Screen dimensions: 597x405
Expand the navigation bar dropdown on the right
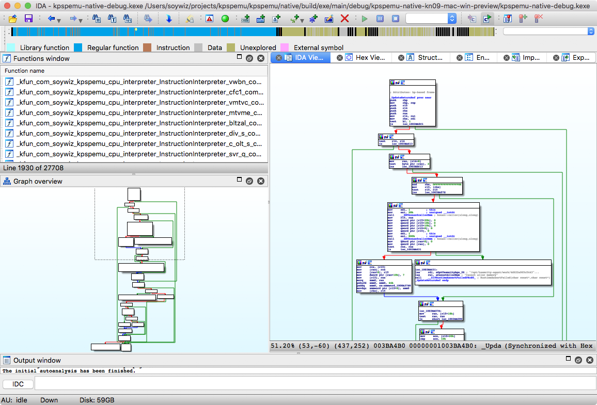pyautogui.click(x=591, y=31)
